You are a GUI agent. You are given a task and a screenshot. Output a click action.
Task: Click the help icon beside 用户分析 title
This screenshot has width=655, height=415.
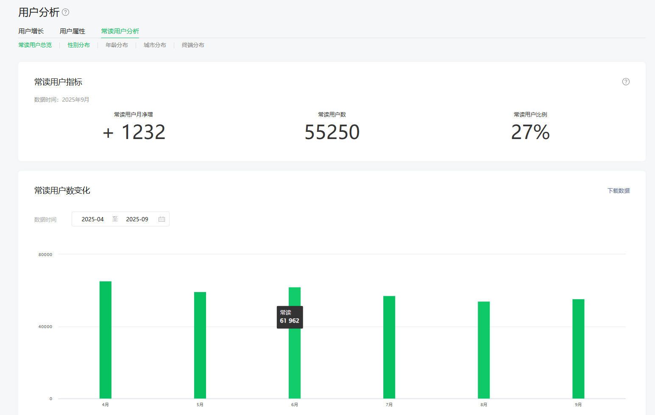click(66, 12)
